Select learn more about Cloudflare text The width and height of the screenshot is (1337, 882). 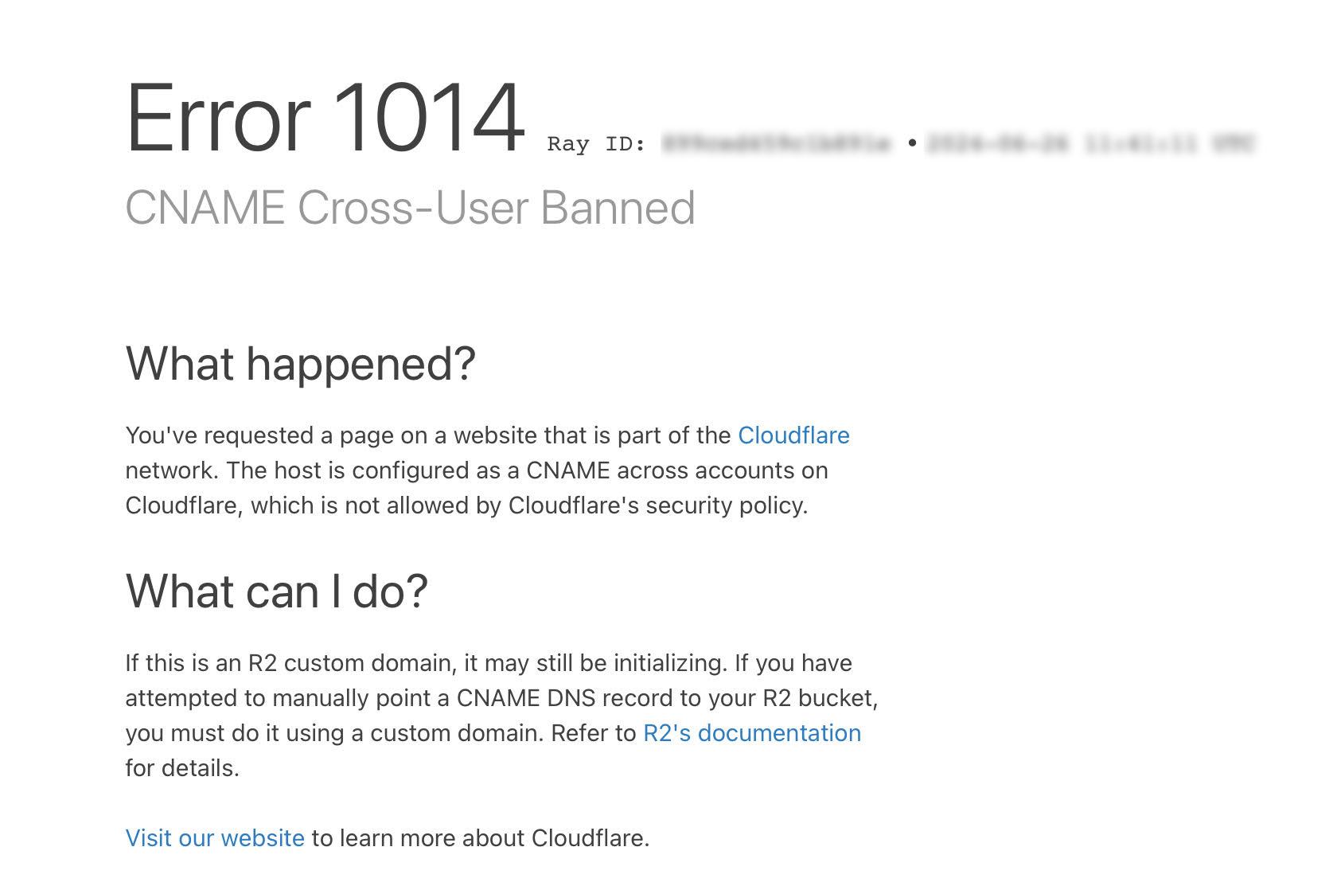point(477,837)
